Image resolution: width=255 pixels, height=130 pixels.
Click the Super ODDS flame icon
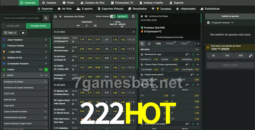4,52
